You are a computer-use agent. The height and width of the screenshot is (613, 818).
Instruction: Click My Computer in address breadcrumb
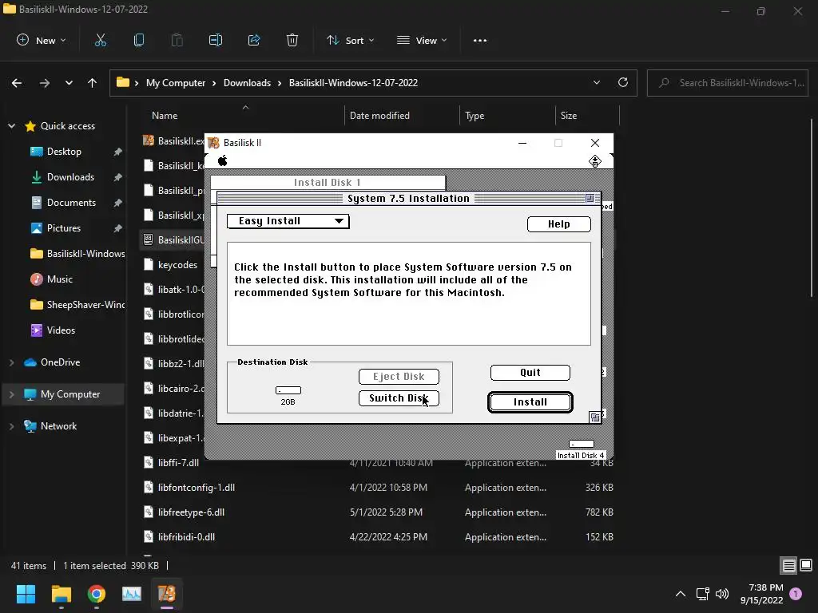(176, 83)
